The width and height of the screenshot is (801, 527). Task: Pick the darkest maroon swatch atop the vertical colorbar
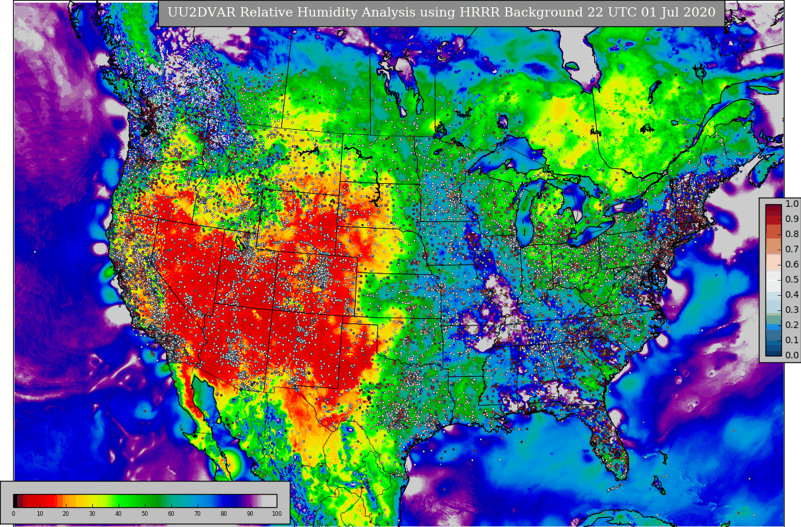point(773,208)
